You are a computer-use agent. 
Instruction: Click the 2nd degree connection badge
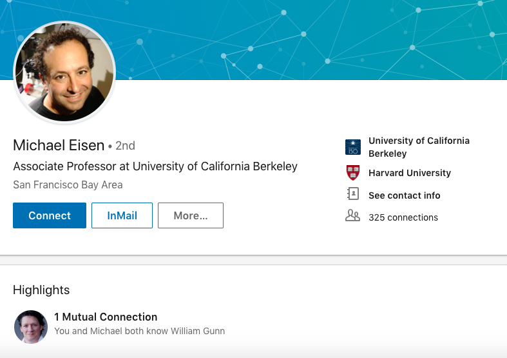click(125, 146)
